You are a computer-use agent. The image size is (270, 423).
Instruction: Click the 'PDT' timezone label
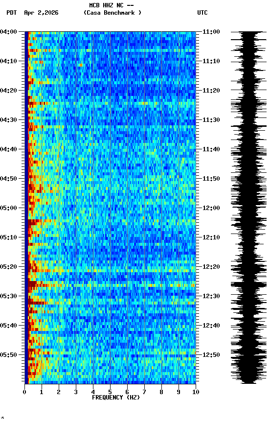[x=12, y=13]
